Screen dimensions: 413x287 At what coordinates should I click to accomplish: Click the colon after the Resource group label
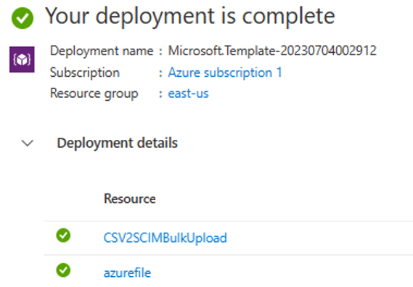click(160, 94)
